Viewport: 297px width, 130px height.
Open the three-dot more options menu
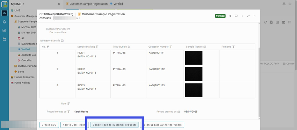click(242, 16)
